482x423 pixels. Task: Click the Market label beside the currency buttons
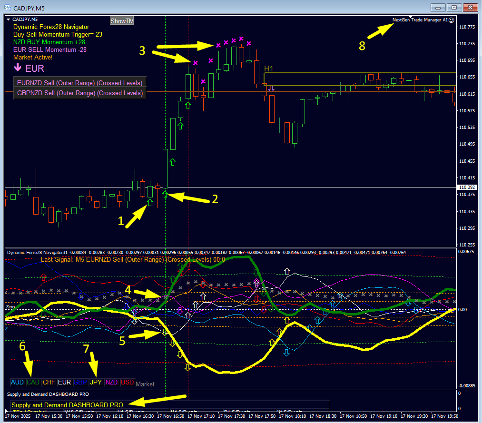click(145, 384)
